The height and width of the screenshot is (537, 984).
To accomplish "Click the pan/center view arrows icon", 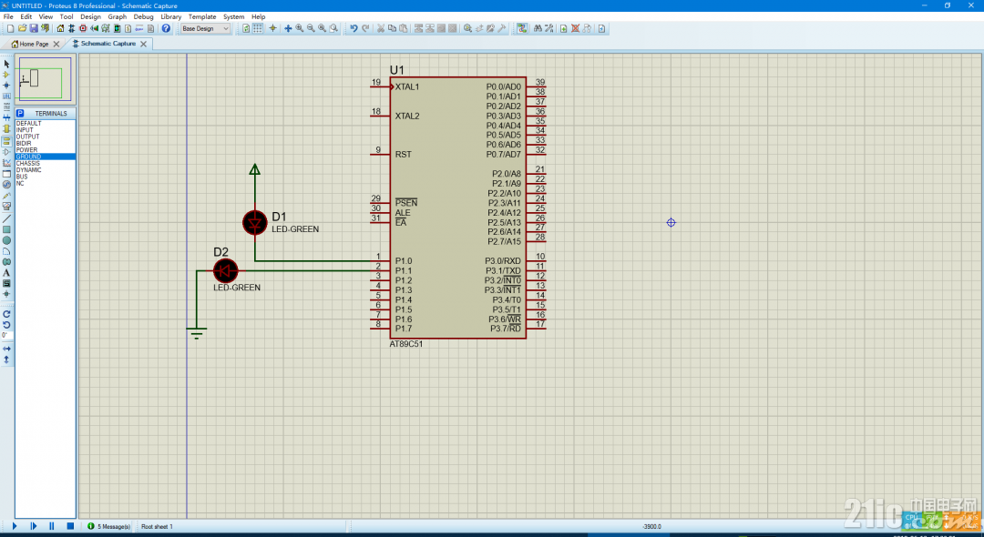I will 288,28.
